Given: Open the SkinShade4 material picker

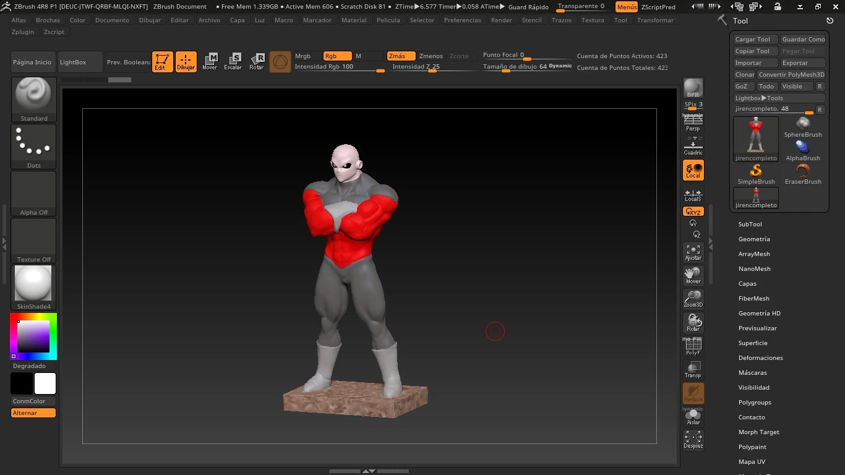Looking at the screenshot, I should [x=34, y=288].
